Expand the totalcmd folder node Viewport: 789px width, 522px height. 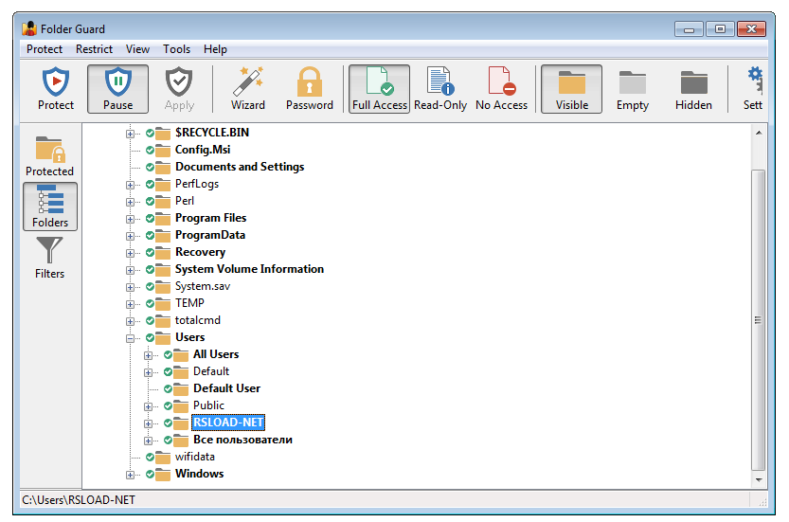[130, 321]
